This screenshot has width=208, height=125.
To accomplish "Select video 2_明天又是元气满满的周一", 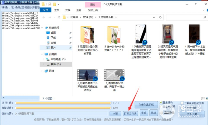I will (x=168, y=42).
